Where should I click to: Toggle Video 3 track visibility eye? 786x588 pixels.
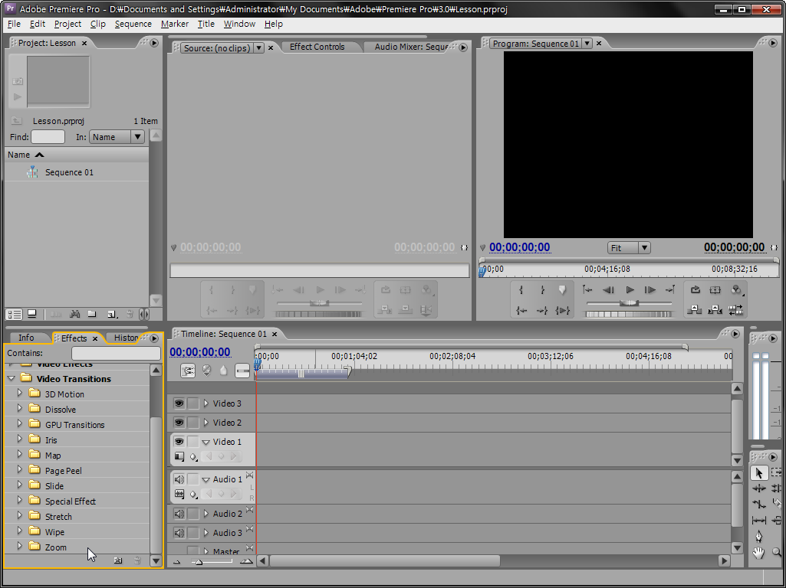(179, 403)
